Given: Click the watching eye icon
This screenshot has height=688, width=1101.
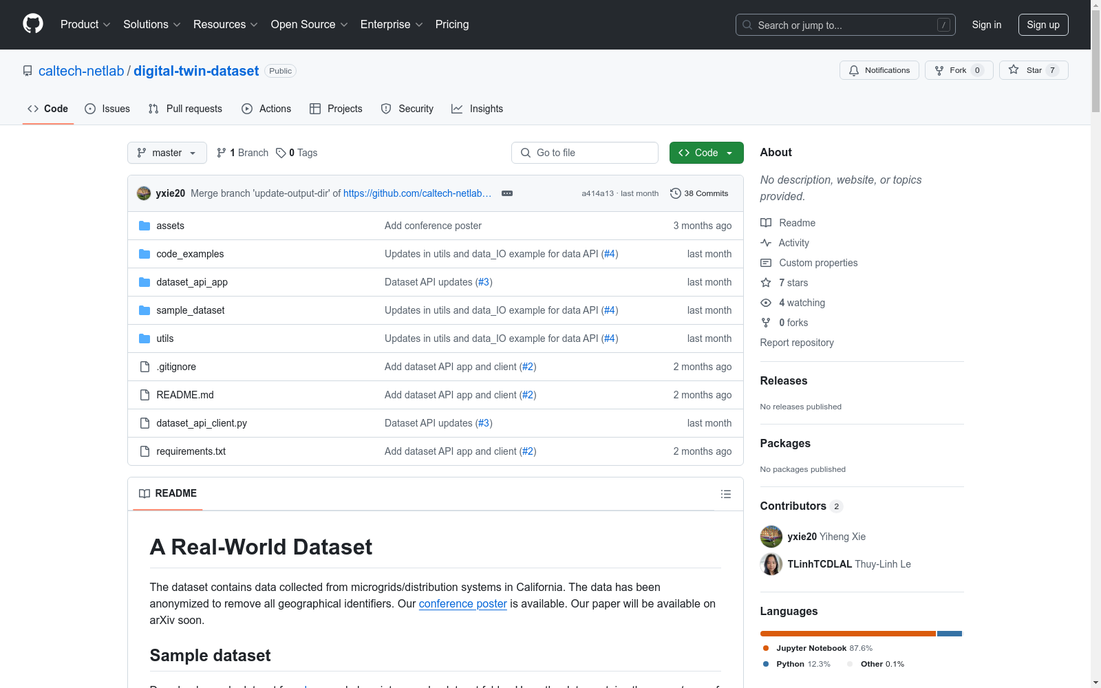Looking at the screenshot, I should pyautogui.click(x=766, y=303).
